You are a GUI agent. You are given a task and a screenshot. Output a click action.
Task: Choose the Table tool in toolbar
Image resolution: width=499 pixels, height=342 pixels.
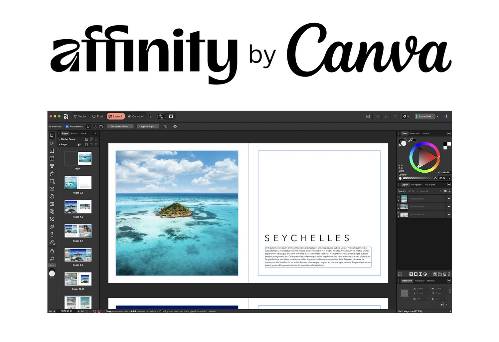[x=52, y=158]
